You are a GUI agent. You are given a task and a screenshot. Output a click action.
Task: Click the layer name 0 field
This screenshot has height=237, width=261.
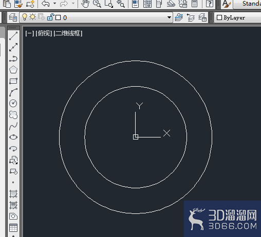tap(65, 17)
